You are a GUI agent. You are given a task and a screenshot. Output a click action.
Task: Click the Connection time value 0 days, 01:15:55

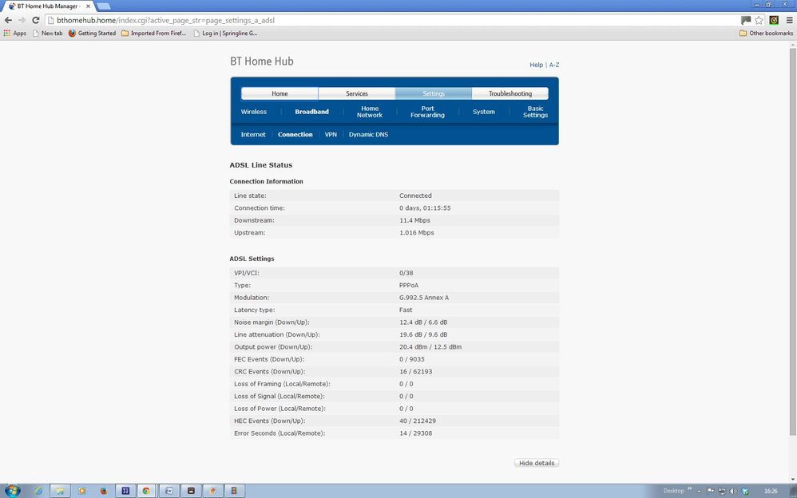click(425, 208)
